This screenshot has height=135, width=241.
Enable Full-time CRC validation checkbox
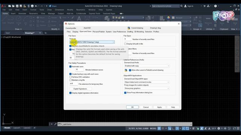click(x=70, y=77)
